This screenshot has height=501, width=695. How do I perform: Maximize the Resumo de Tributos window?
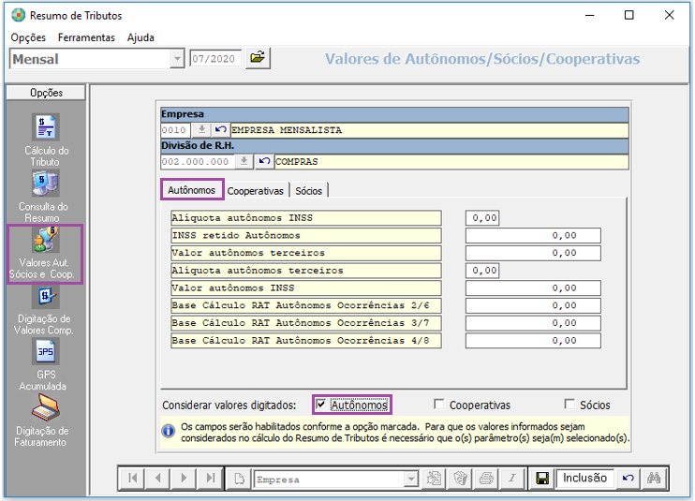point(628,15)
